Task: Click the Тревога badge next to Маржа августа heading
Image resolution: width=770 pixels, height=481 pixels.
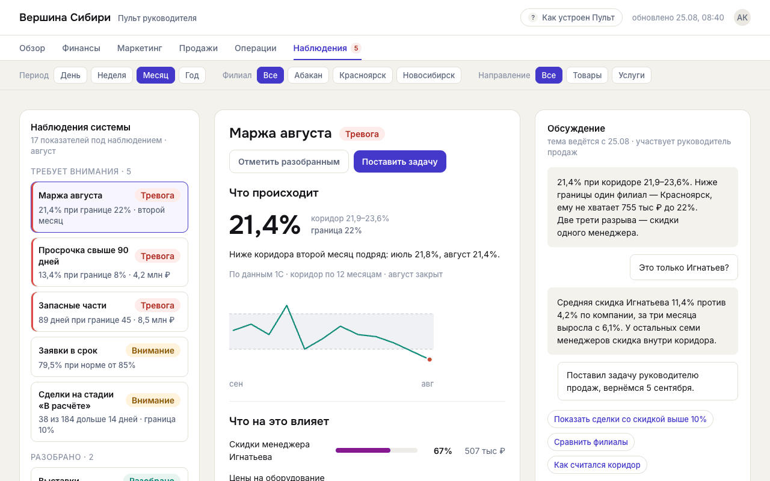Action: (x=362, y=133)
